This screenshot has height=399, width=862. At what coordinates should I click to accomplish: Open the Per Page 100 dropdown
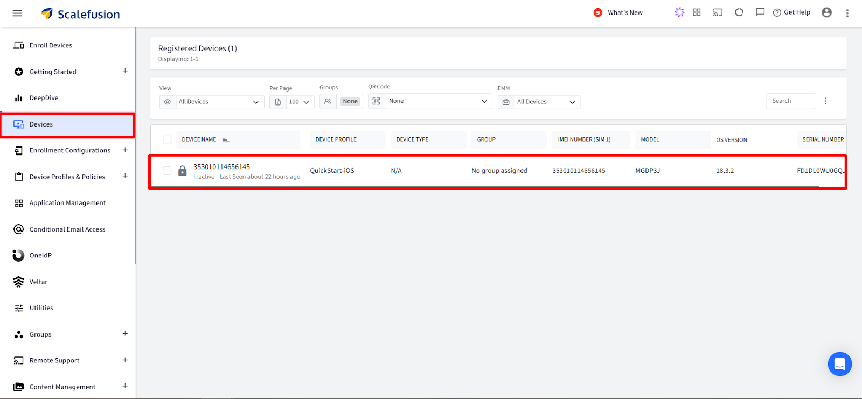(x=300, y=102)
